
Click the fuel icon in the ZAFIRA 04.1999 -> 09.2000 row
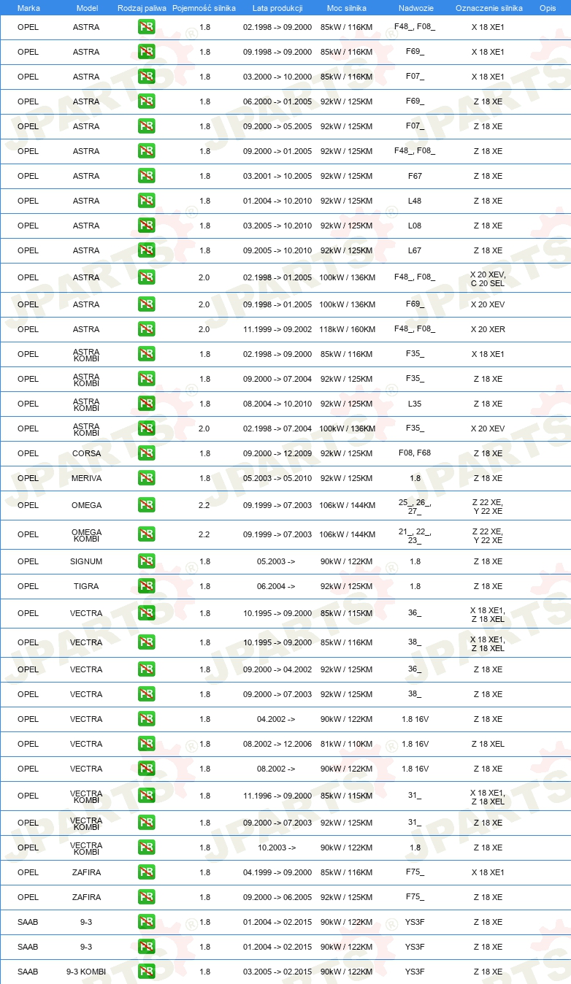click(x=146, y=872)
